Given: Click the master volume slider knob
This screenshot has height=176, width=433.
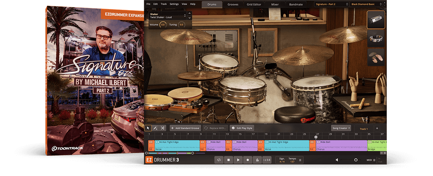Looking at the screenshot, I should [356, 160].
